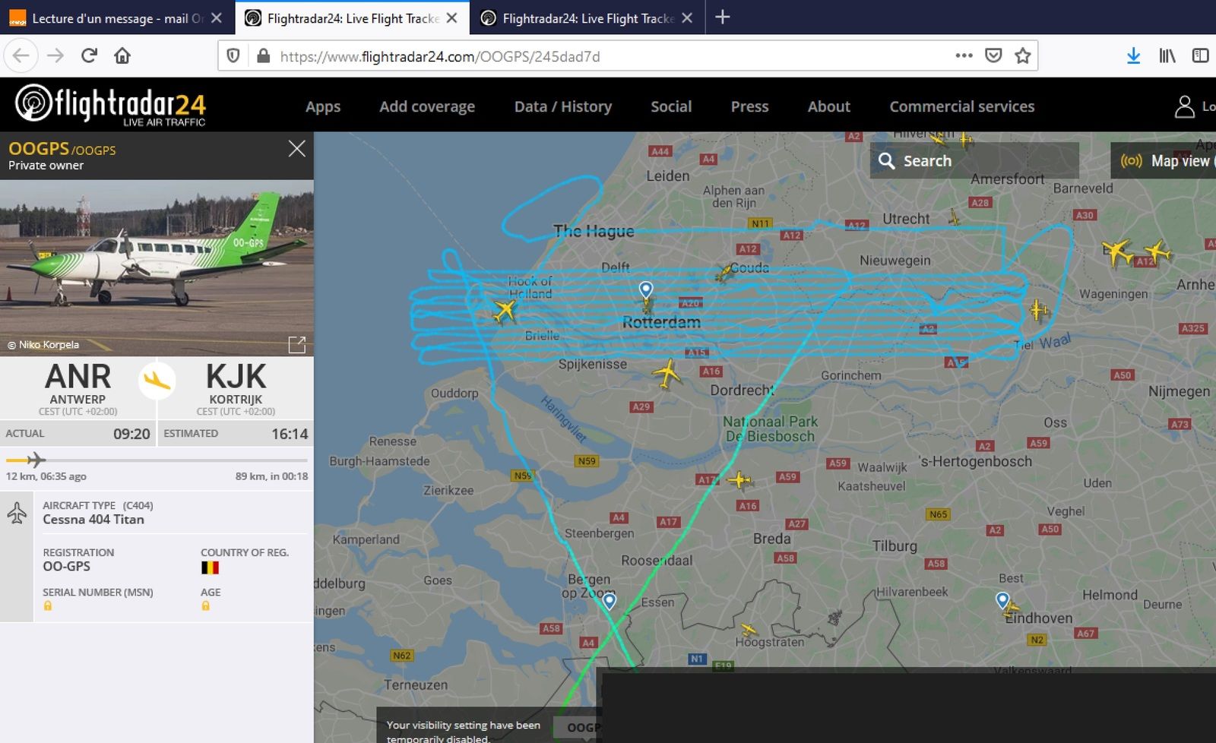
Task: Click Eindhoven airport pin marker
Action: (x=1002, y=601)
